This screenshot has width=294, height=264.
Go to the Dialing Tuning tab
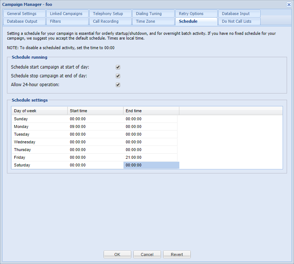(x=149, y=14)
